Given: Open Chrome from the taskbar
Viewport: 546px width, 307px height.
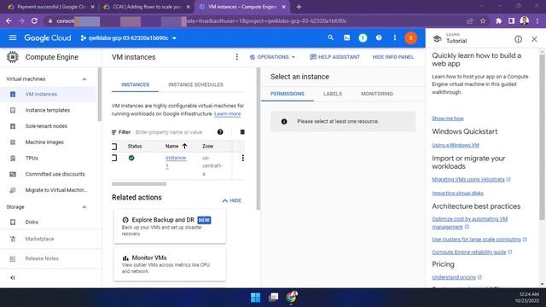Looking at the screenshot, I should 292,297.
